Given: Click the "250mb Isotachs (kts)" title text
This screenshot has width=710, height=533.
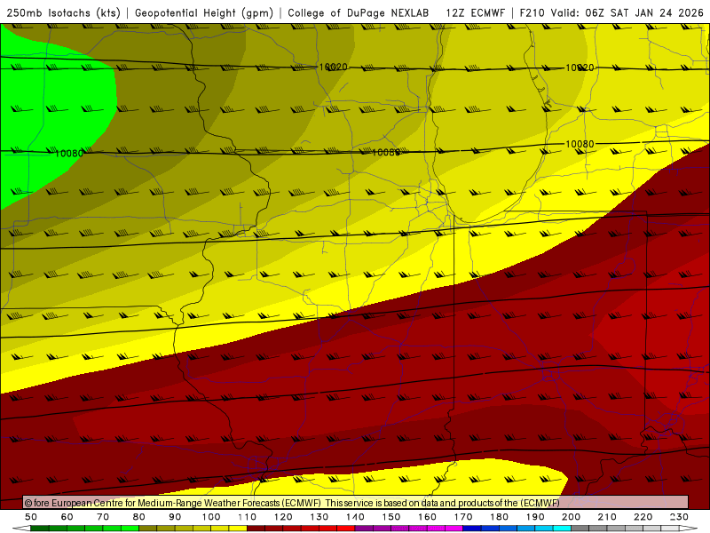Looking at the screenshot, I should (63, 12).
